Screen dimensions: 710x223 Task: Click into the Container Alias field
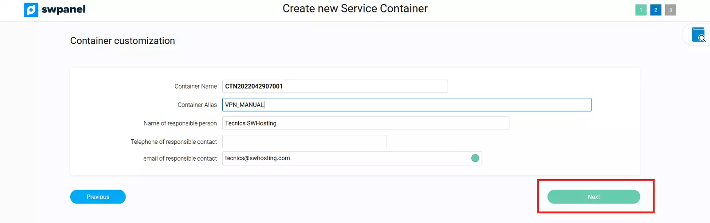[406, 105]
